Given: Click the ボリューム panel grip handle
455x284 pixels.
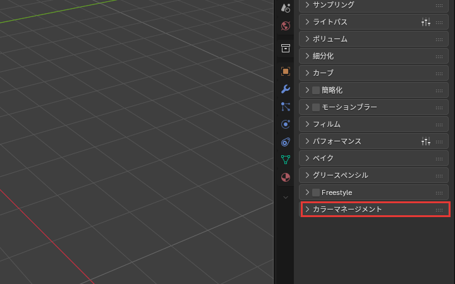Looking at the screenshot, I should 439,40.
